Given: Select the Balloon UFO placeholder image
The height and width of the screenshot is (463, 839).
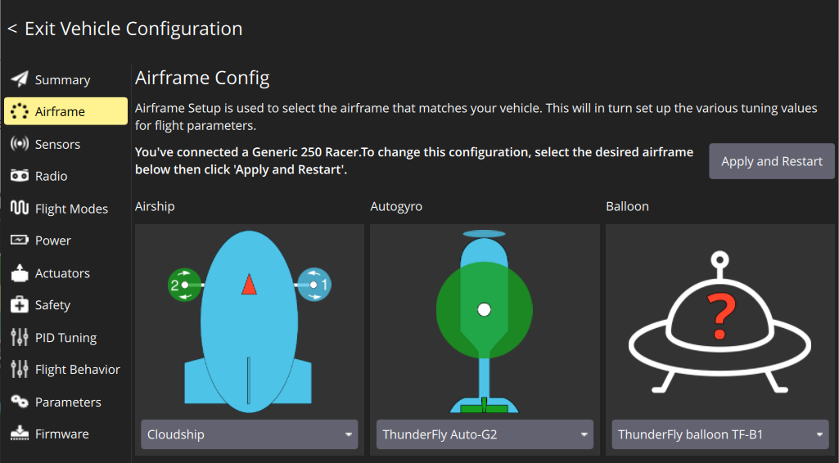Looking at the screenshot, I should (719, 321).
